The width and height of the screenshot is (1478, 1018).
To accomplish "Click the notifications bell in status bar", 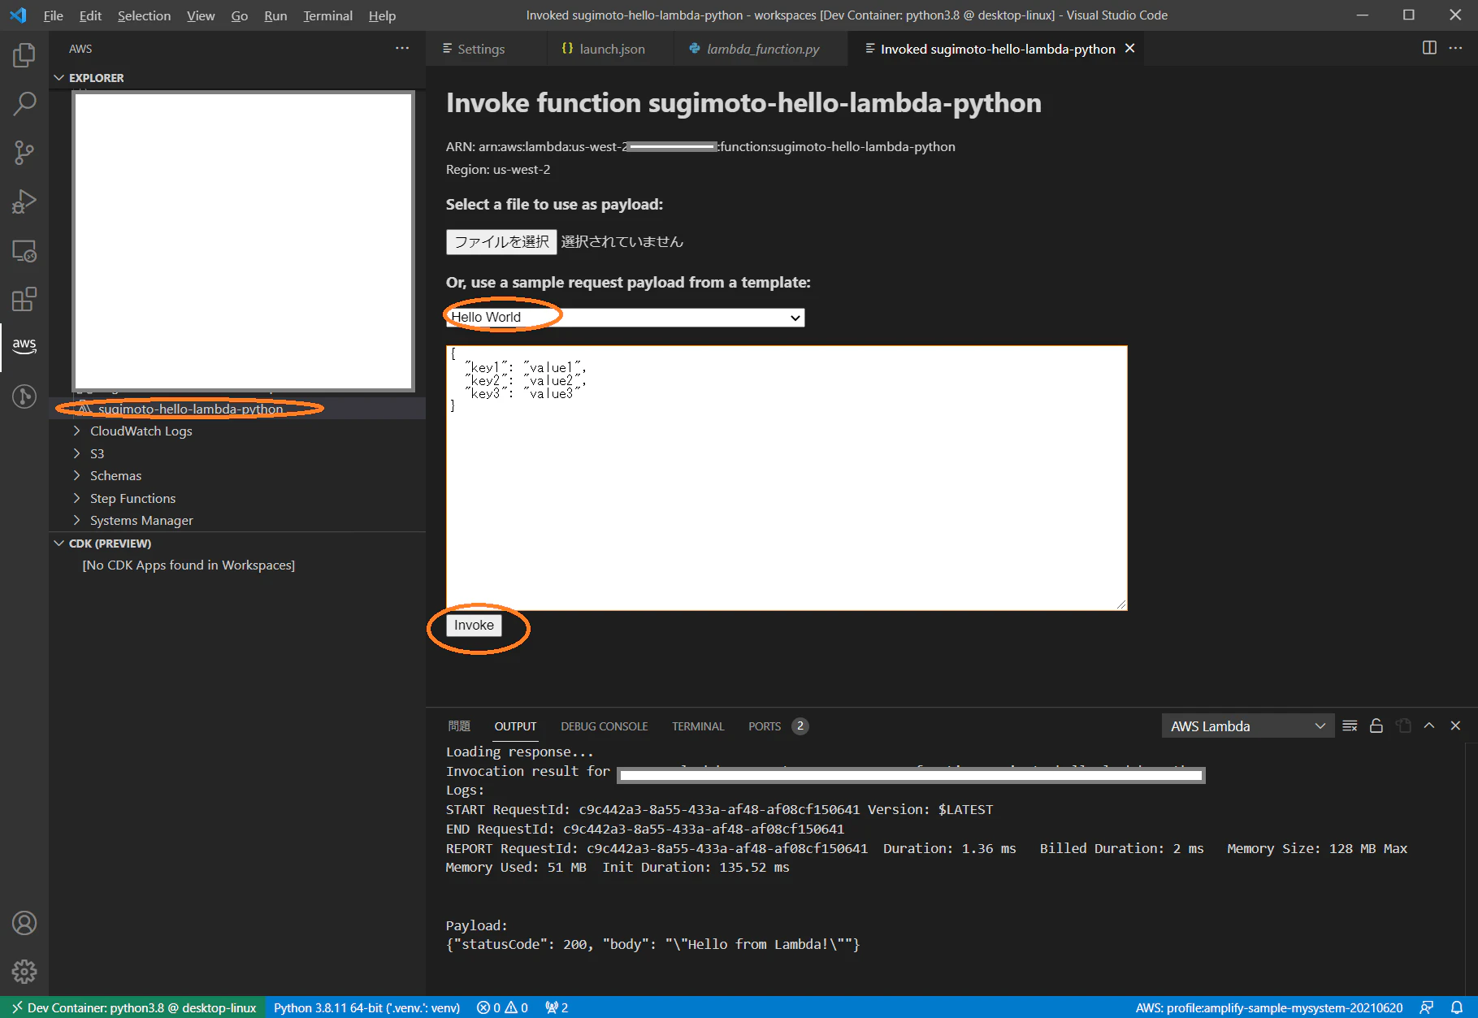I will pos(1457,1007).
